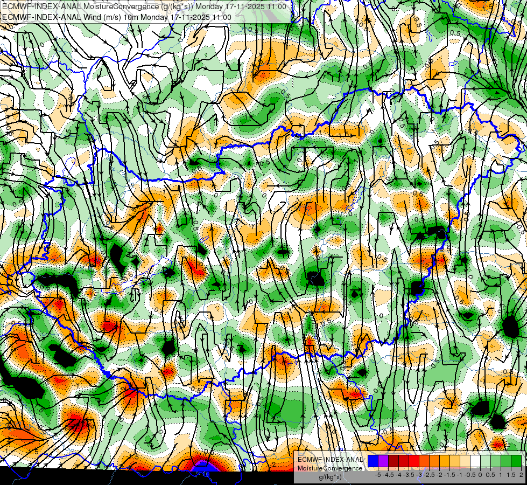This screenshot has width=527, height=485.
Task: Click the legend's positive 1.5 tick label
Action: (511, 475)
